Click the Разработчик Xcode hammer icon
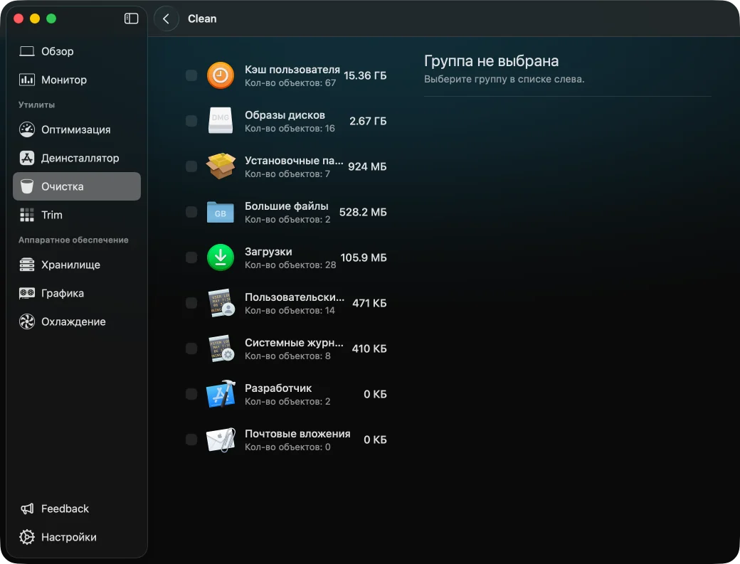 tap(221, 394)
